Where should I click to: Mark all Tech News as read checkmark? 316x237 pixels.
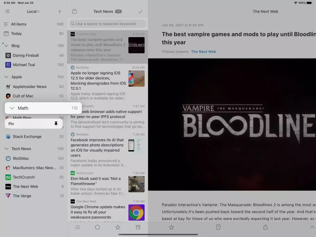click(x=141, y=11)
